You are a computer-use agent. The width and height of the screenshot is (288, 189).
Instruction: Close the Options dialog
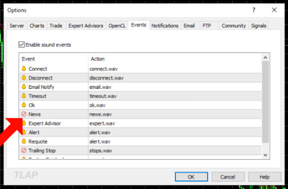coord(274,10)
